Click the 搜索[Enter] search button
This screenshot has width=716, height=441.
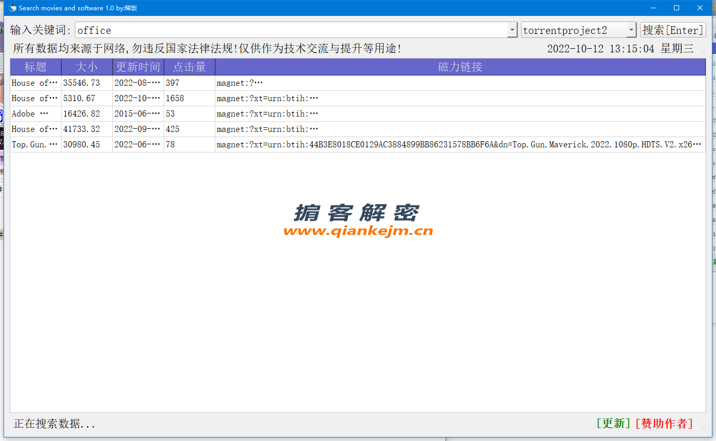[x=673, y=30]
